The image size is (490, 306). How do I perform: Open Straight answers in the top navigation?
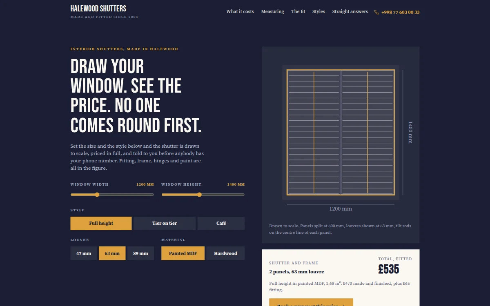[350, 11]
